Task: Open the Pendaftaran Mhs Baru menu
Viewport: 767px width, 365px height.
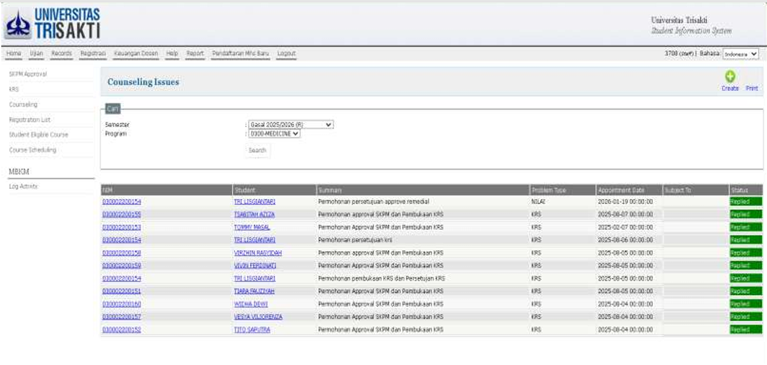Action: [x=241, y=54]
